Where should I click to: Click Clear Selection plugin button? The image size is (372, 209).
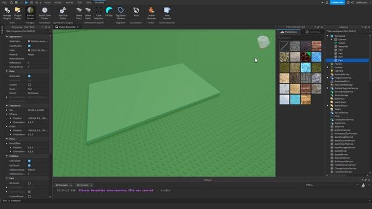coord(98,13)
